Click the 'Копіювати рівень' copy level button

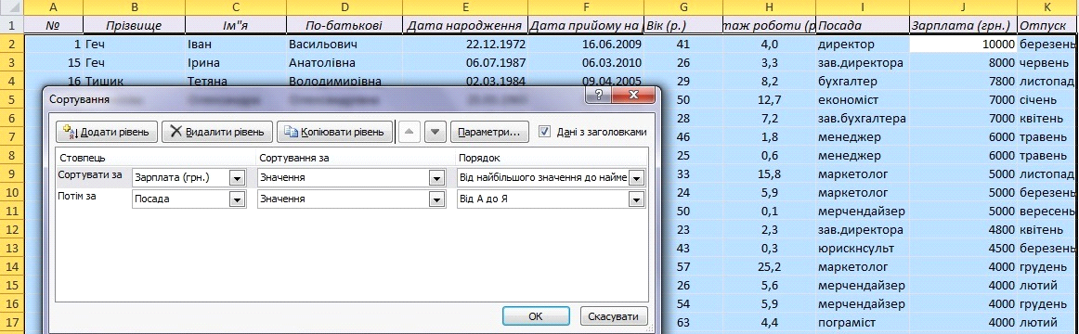coord(334,131)
